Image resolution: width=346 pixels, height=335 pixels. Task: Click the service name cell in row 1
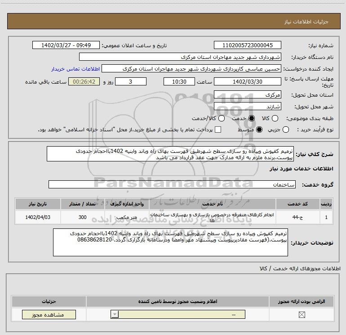pyautogui.click(x=212, y=217)
